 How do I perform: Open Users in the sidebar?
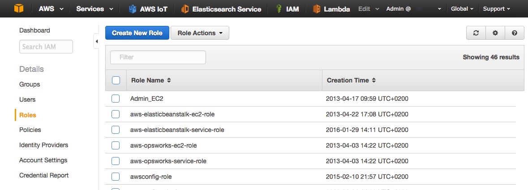(27, 99)
